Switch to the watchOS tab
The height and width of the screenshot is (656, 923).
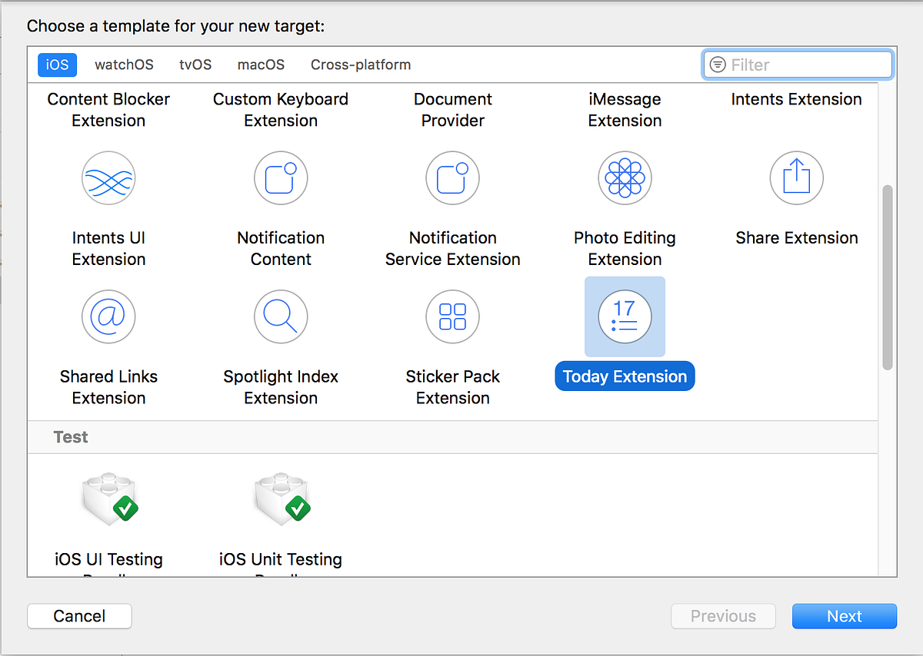tap(124, 65)
